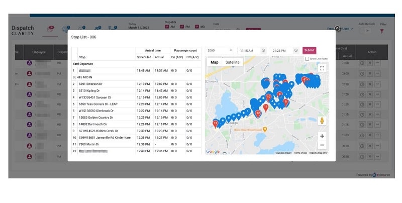Screen dimensions: 402x203
Task: Uncheck the MD dispatch checkbox
Action: click(196, 27)
